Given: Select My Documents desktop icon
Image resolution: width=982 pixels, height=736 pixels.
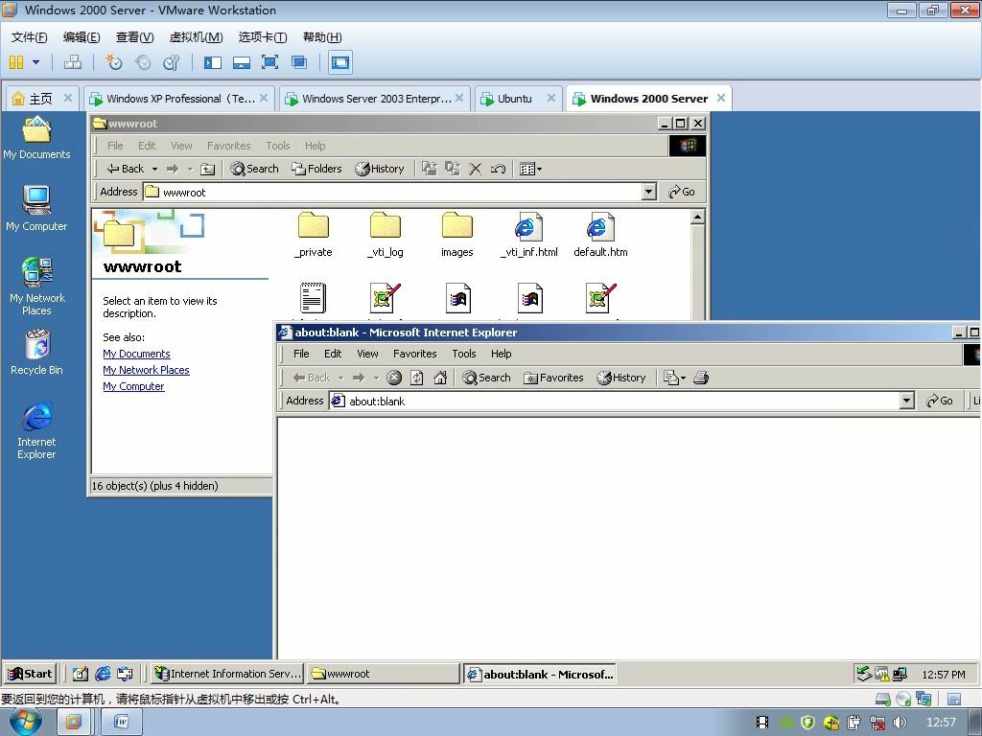Looking at the screenshot, I should 37,138.
